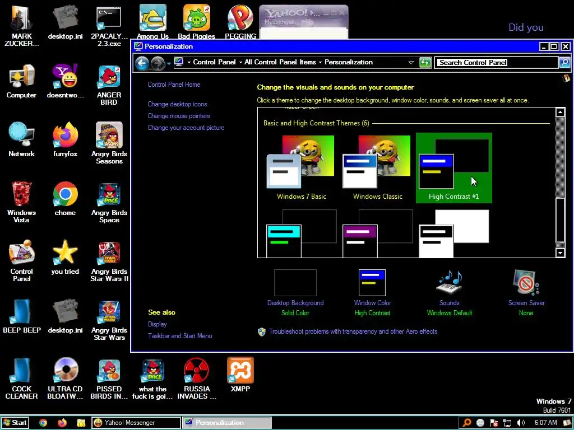Open Window Color High Contrast setting
The image size is (574, 430).
[x=372, y=293]
